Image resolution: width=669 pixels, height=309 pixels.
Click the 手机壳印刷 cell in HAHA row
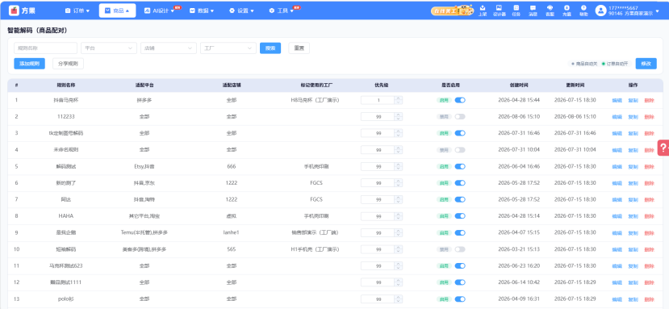(x=316, y=216)
